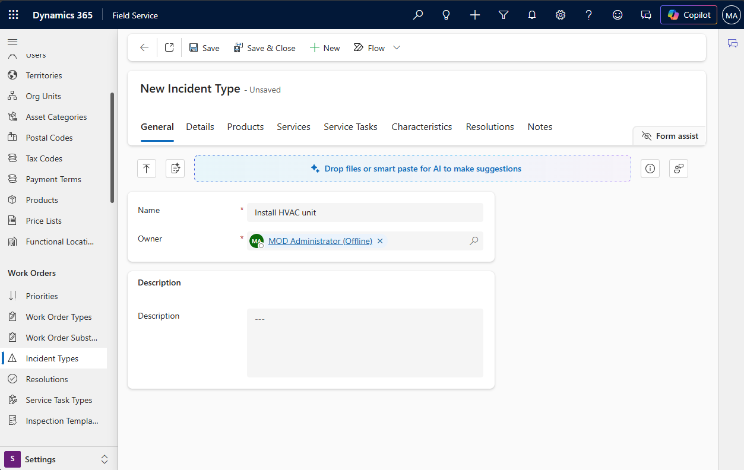The image size is (744, 470).
Task: Click the Name field with Install HVAC unit
Action: (365, 212)
